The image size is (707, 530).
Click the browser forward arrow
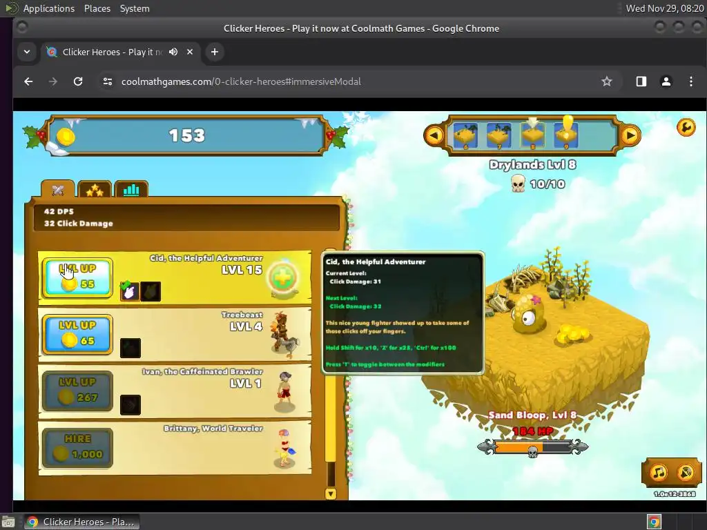click(x=53, y=81)
